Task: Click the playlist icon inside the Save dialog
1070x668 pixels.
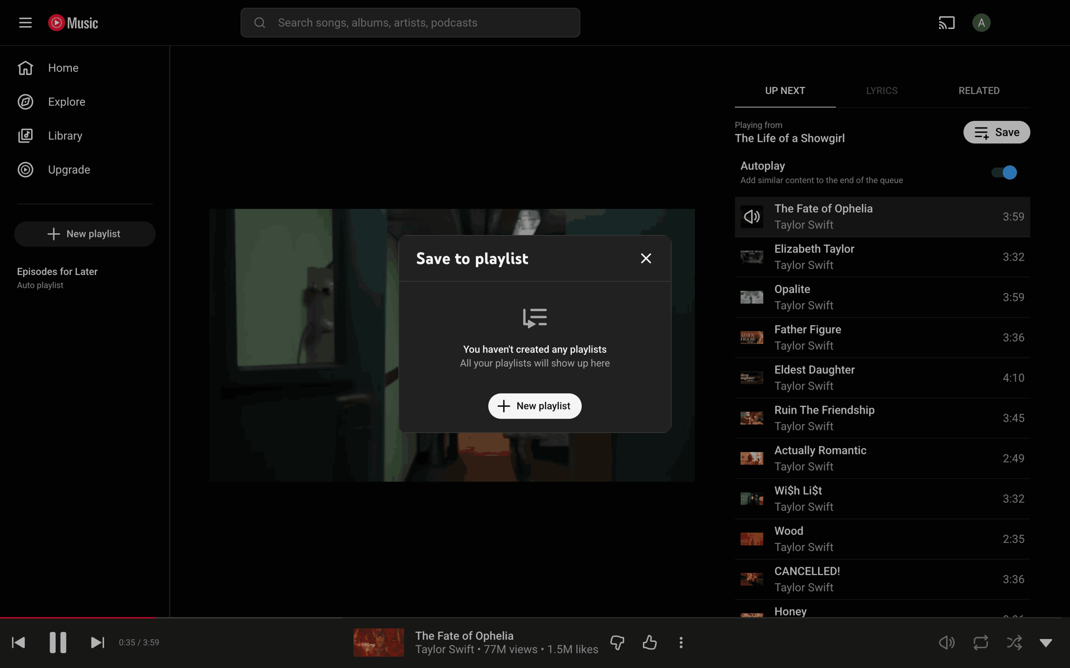Action: pos(534,318)
